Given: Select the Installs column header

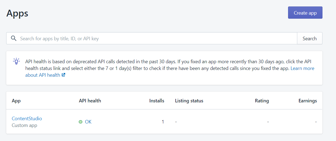Looking at the screenshot, I should point(157,101).
